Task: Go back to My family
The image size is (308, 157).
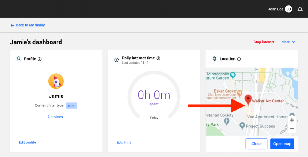Action: (x=27, y=25)
